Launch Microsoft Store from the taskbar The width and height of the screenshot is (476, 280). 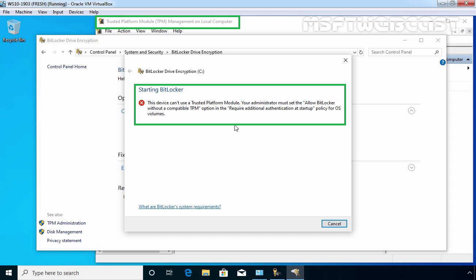224,273
